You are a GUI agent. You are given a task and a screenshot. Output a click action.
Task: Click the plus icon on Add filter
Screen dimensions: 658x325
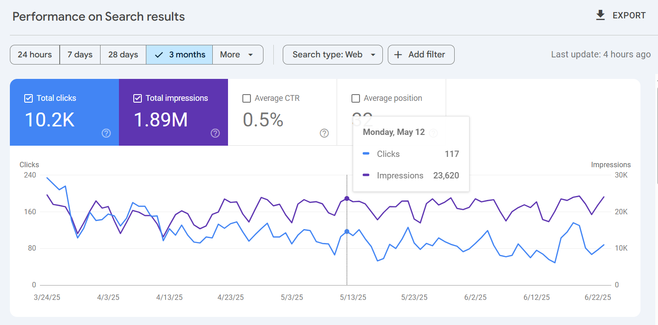398,54
